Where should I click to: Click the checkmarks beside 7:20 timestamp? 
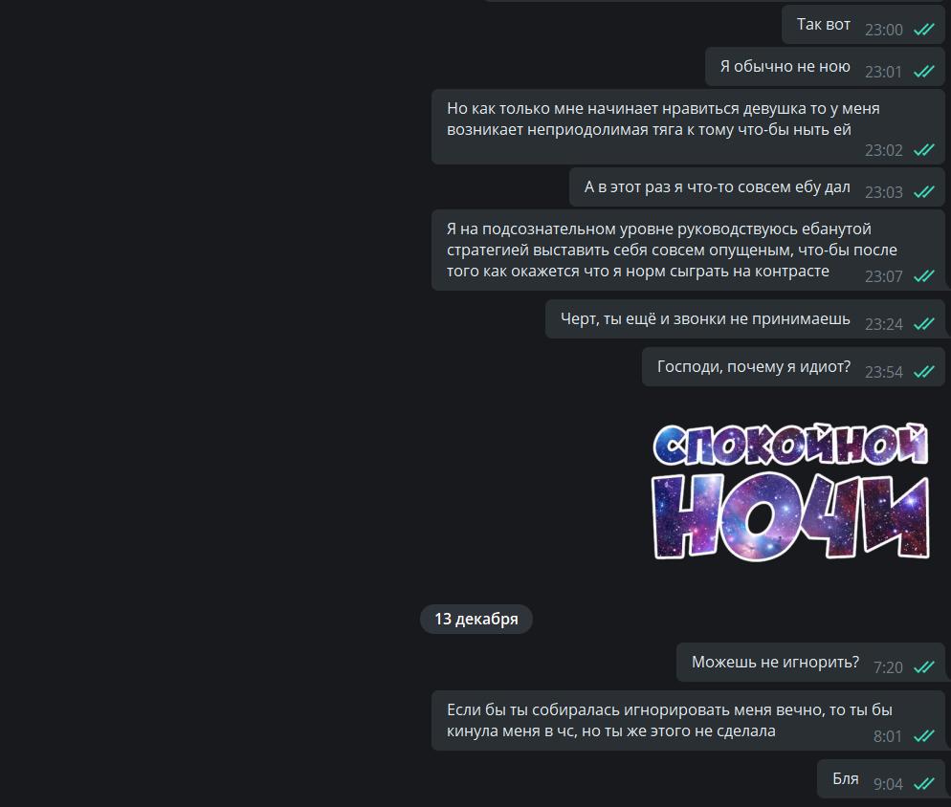pos(923,667)
